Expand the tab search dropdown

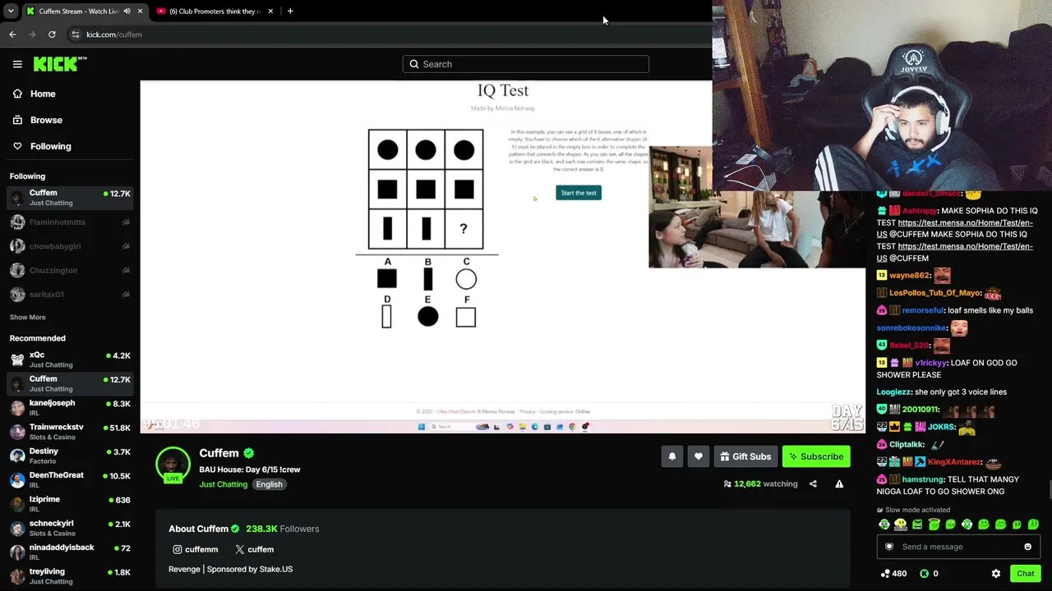click(x=11, y=11)
